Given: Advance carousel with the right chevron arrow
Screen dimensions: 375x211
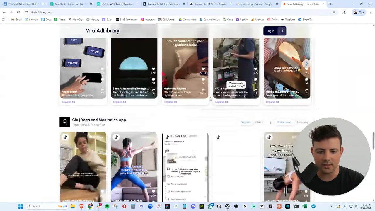Looking at the screenshot, I should click(306, 64).
